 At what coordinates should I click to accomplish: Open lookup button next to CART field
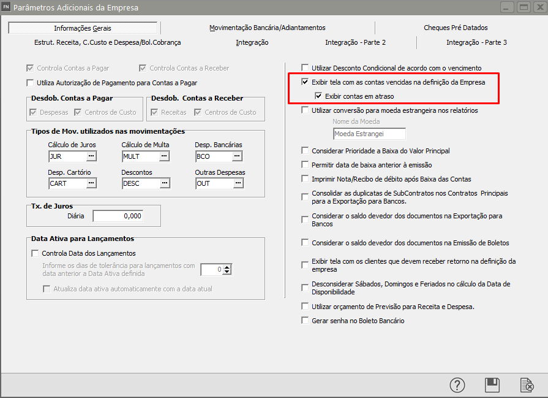[91, 183]
